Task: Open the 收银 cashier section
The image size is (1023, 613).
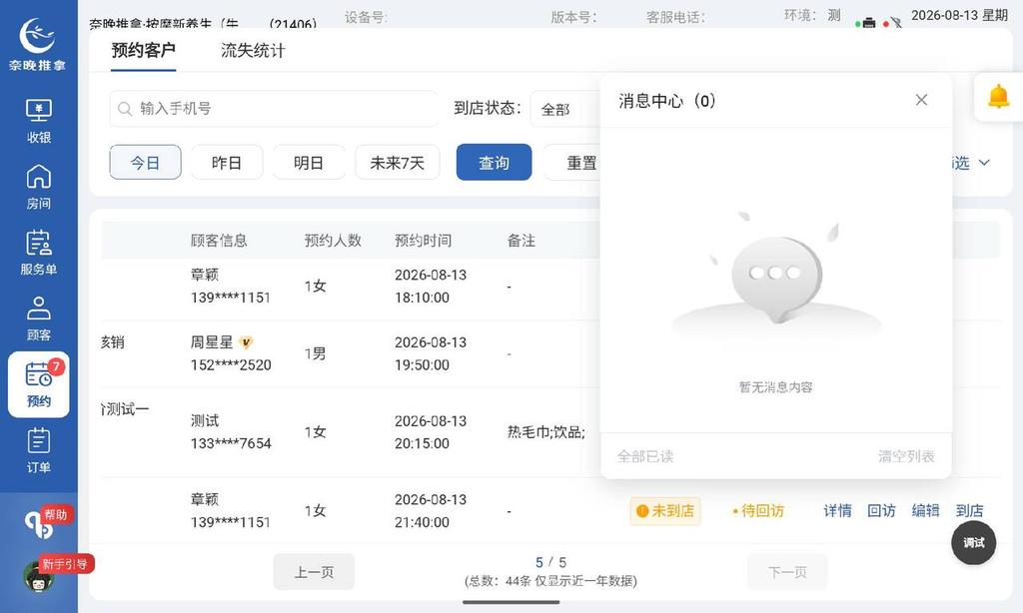Action: click(39, 121)
